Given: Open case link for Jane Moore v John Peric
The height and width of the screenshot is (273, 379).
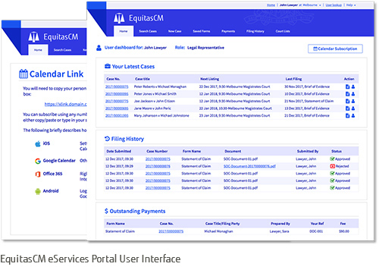Looking at the screenshot, I should point(117,108).
